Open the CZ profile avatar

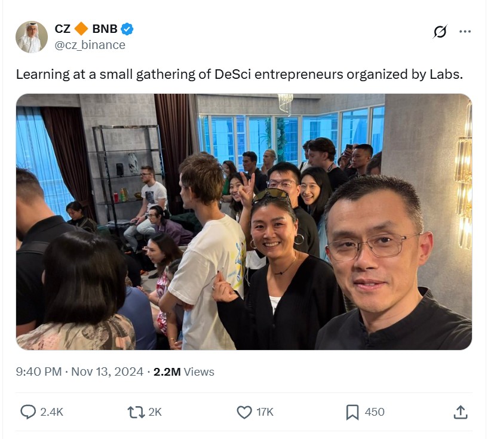(32, 37)
